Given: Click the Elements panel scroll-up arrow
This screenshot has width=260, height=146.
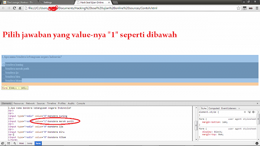Looking at the screenshot, I should (x=196, y=108).
